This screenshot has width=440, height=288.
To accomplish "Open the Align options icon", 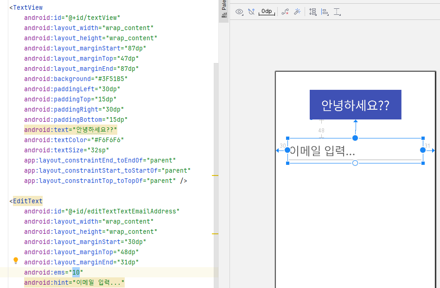I will 325,12.
